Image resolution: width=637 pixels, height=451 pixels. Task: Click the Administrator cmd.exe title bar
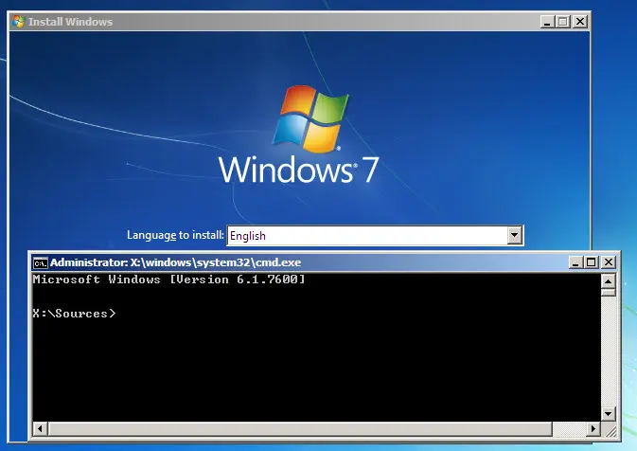tap(284, 262)
